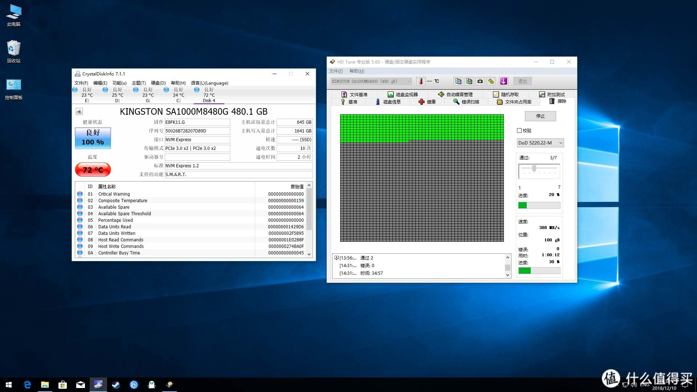The image size is (697, 392).
Task: Click the purple download-arrow save icon
Action: pyautogui.click(x=504, y=81)
